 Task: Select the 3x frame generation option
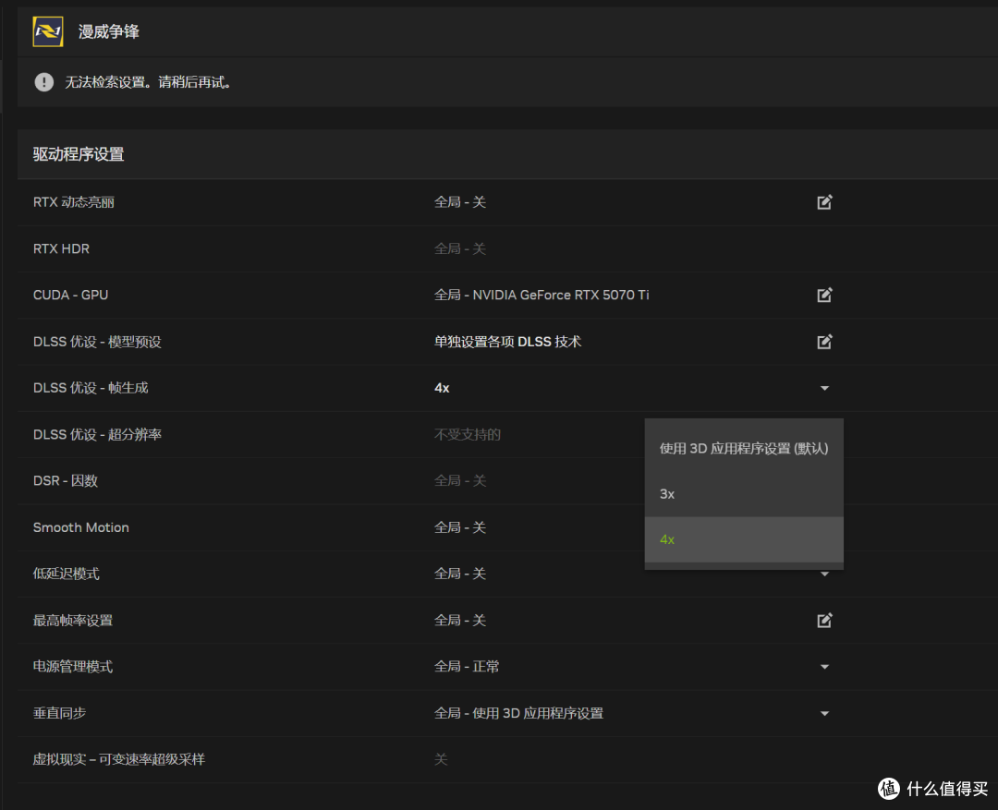743,494
